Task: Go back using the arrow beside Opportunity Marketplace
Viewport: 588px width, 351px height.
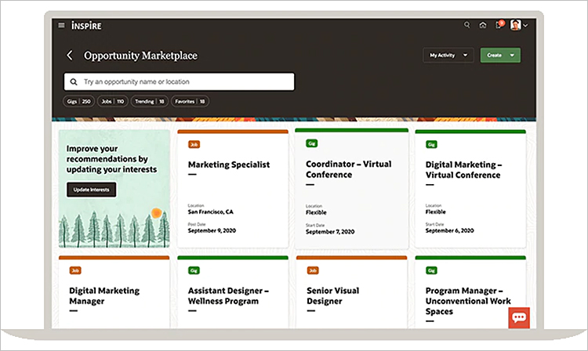Action: click(70, 56)
